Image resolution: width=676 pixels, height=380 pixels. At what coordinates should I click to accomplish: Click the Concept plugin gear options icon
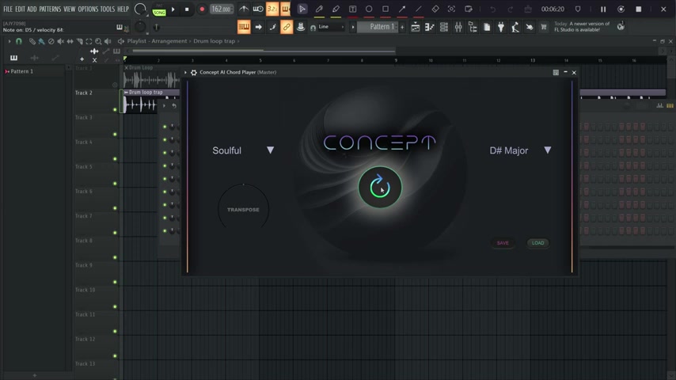pyautogui.click(x=194, y=73)
